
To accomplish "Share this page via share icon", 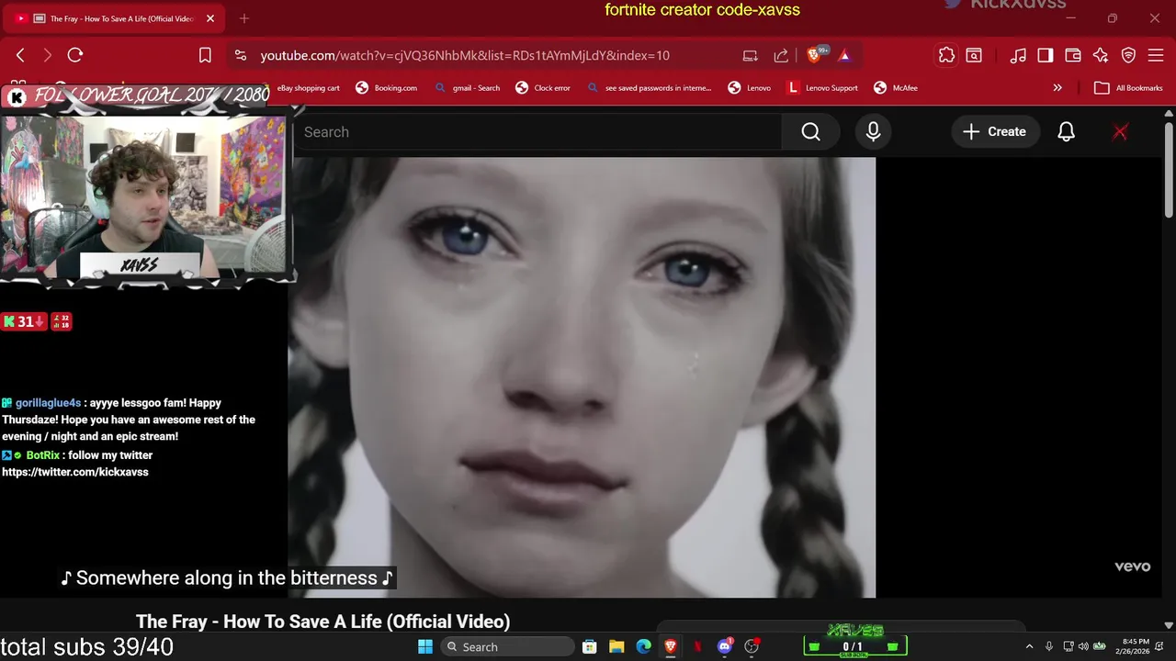I will pos(781,55).
